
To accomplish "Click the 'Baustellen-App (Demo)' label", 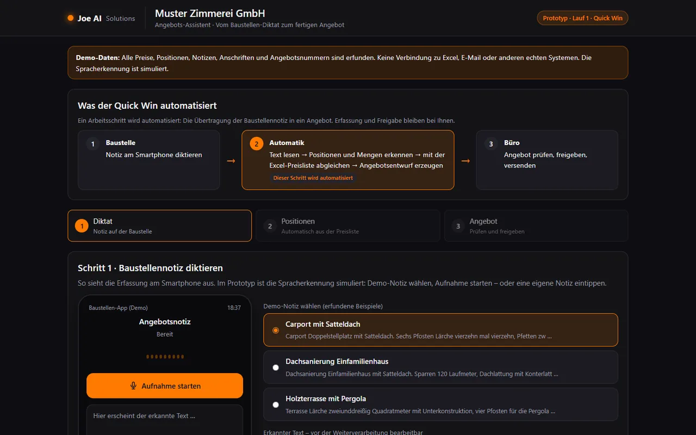I will coord(118,308).
